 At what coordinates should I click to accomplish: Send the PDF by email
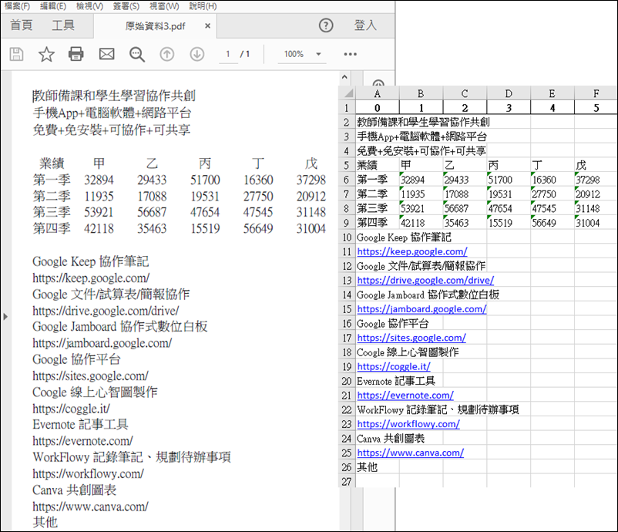tap(106, 54)
